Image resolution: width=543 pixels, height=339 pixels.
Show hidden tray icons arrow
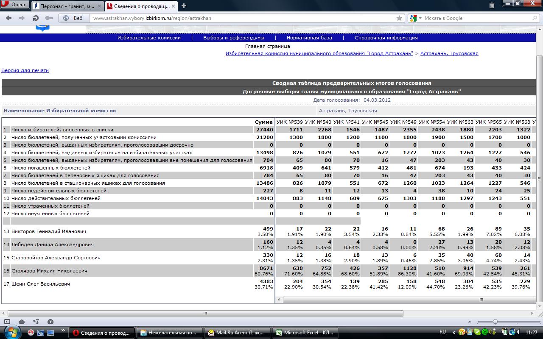tap(454, 333)
